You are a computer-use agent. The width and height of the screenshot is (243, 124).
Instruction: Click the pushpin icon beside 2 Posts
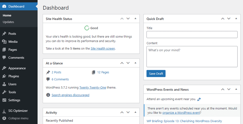point(48,72)
